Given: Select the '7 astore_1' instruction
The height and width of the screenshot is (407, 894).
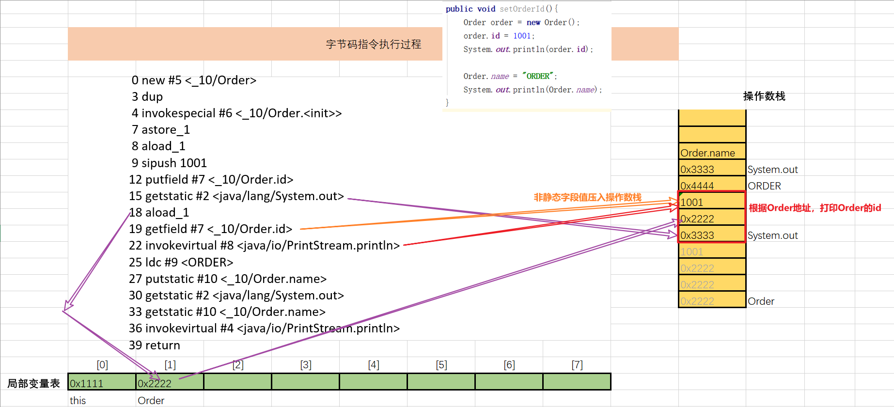Looking at the screenshot, I should click(x=161, y=130).
